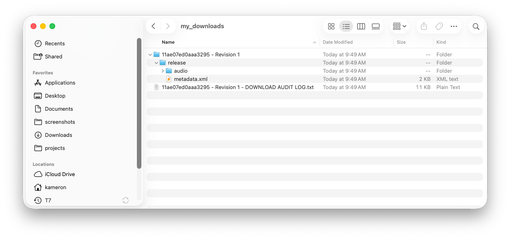Sort by the Size column header
Screen dimensions: 510x239
[x=401, y=42]
